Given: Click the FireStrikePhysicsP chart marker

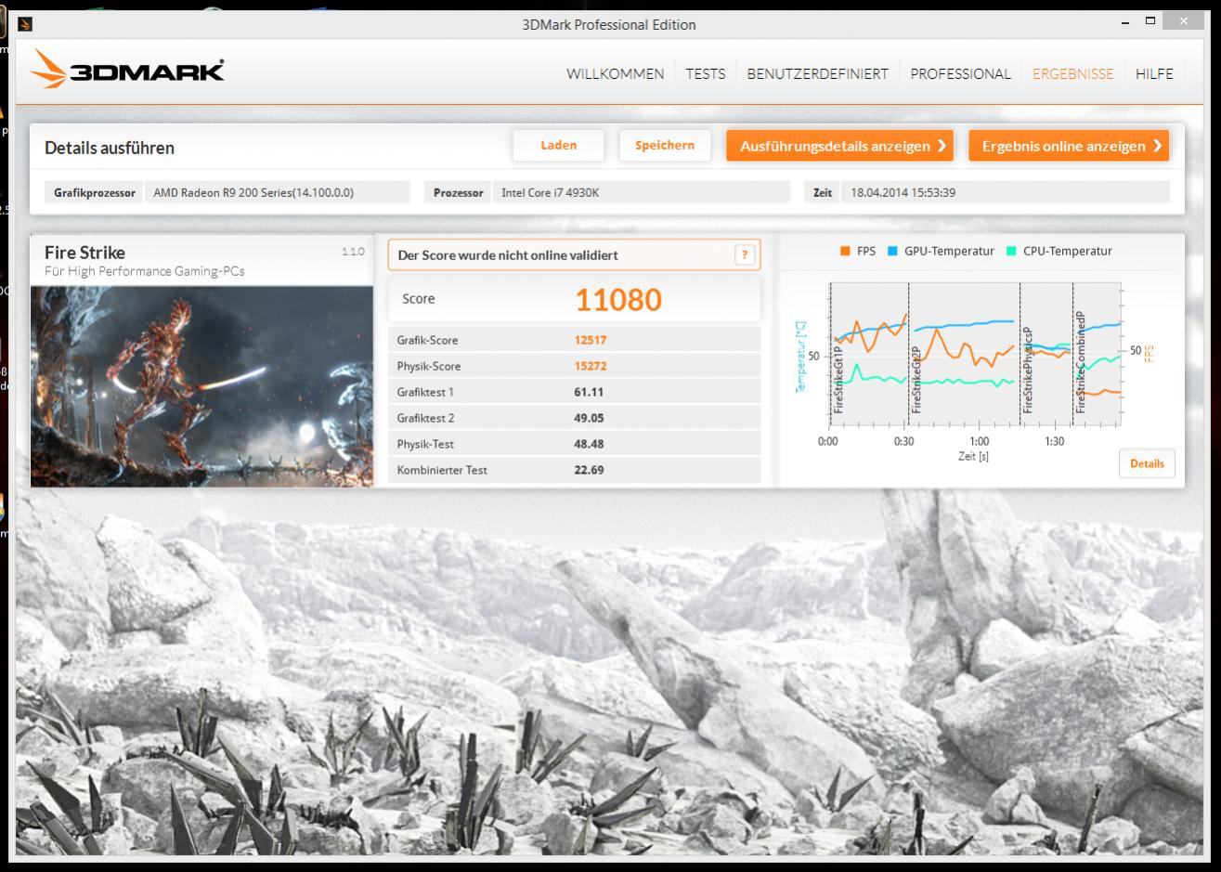Looking at the screenshot, I should [1028, 370].
